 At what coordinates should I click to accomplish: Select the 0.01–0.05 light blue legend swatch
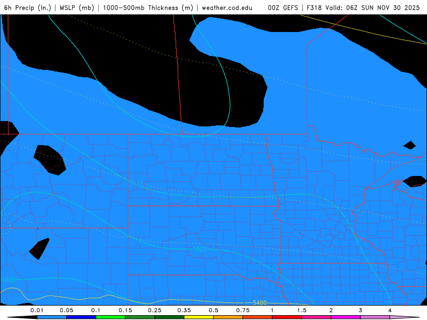(52, 317)
